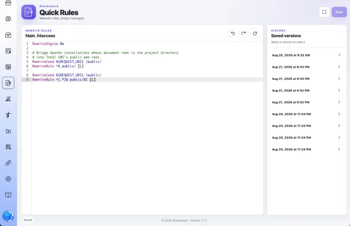The width and height of the screenshot is (350, 226).
Task: Click the Stackswork version footer text
Action: (x=184, y=221)
